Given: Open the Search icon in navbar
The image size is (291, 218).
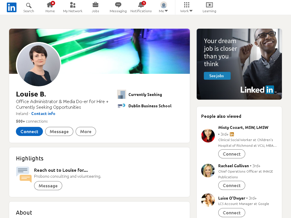Looking at the screenshot, I should pyautogui.click(x=29, y=5).
